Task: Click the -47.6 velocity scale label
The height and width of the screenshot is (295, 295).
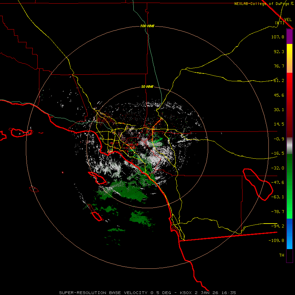Action: pyautogui.click(x=278, y=183)
